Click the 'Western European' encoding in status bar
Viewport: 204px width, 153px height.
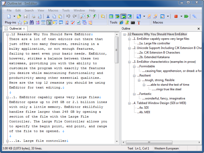(x=166, y=149)
